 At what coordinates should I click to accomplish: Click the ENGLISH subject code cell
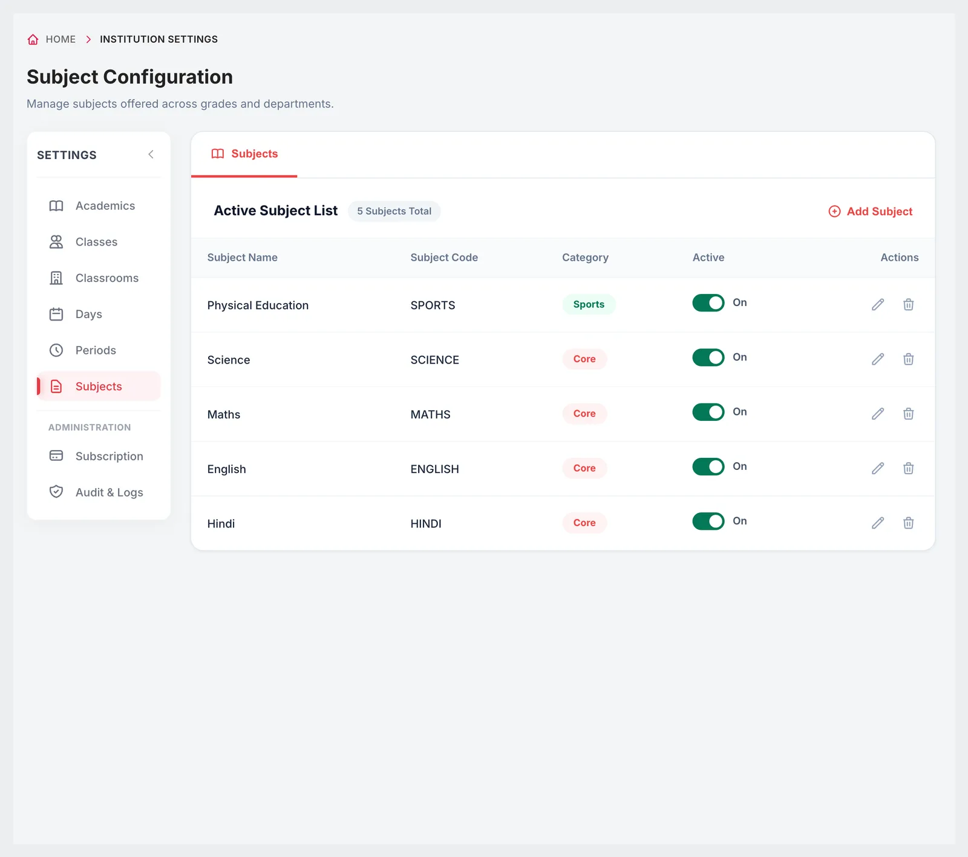434,469
